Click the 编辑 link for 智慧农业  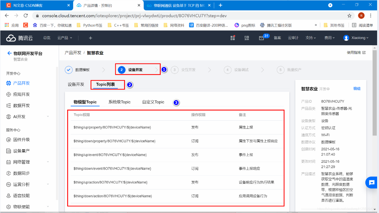[357, 89]
